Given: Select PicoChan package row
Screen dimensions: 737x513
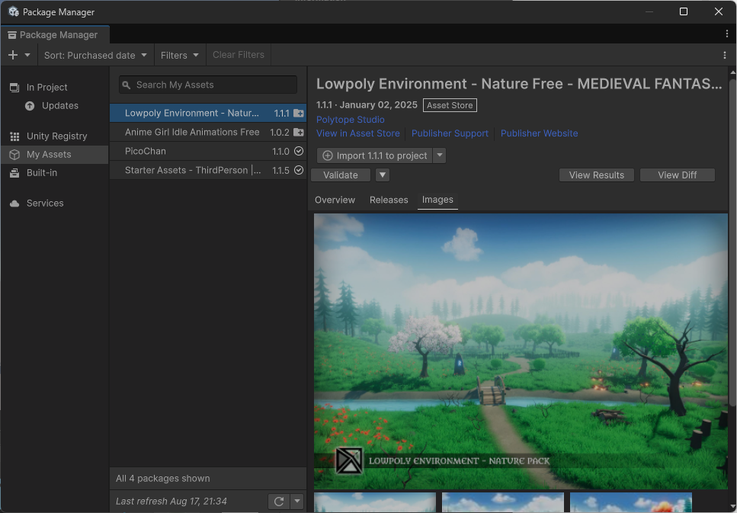Looking at the screenshot, I should tap(208, 152).
